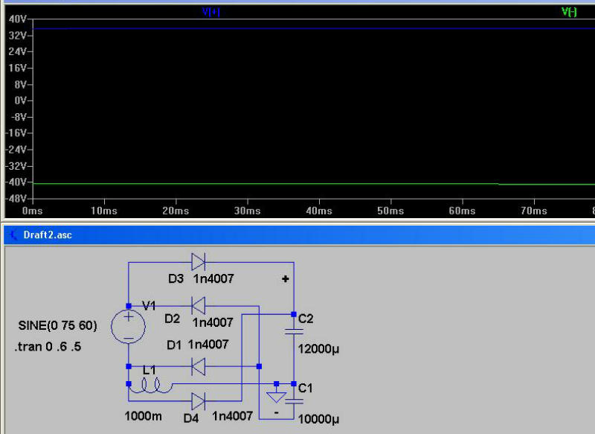Click the V1 label text
The height and width of the screenshot is (434, 595).
[149, 306]
